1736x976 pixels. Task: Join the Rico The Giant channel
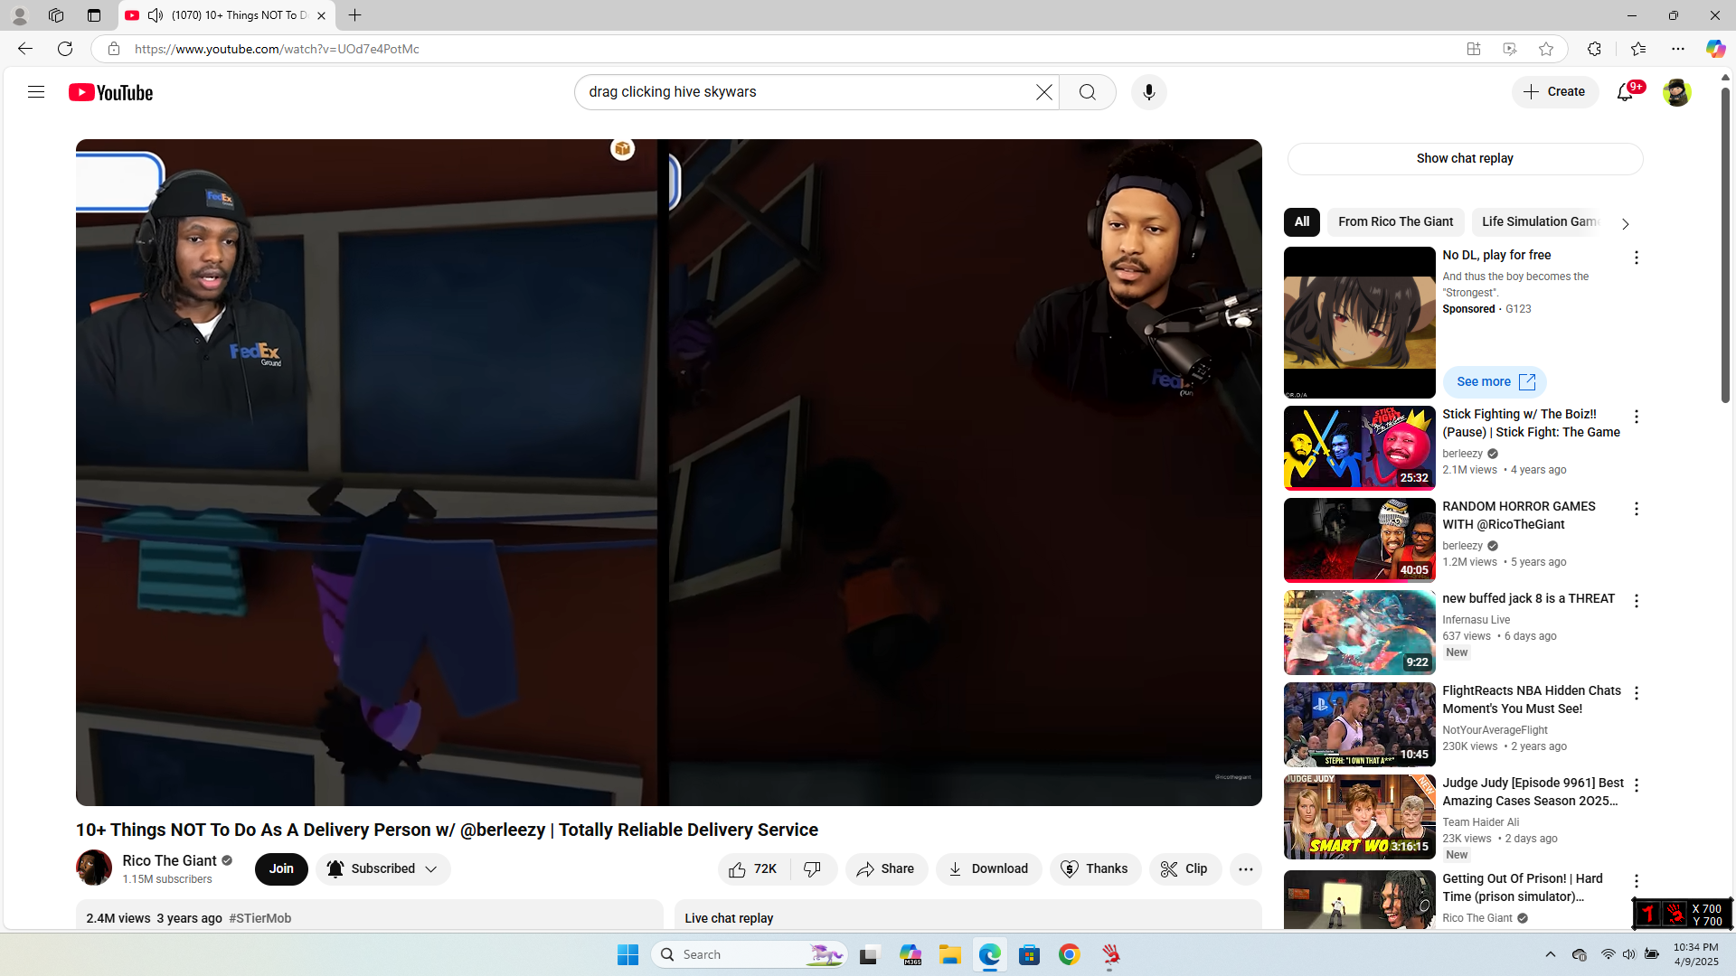click(281, 869)
